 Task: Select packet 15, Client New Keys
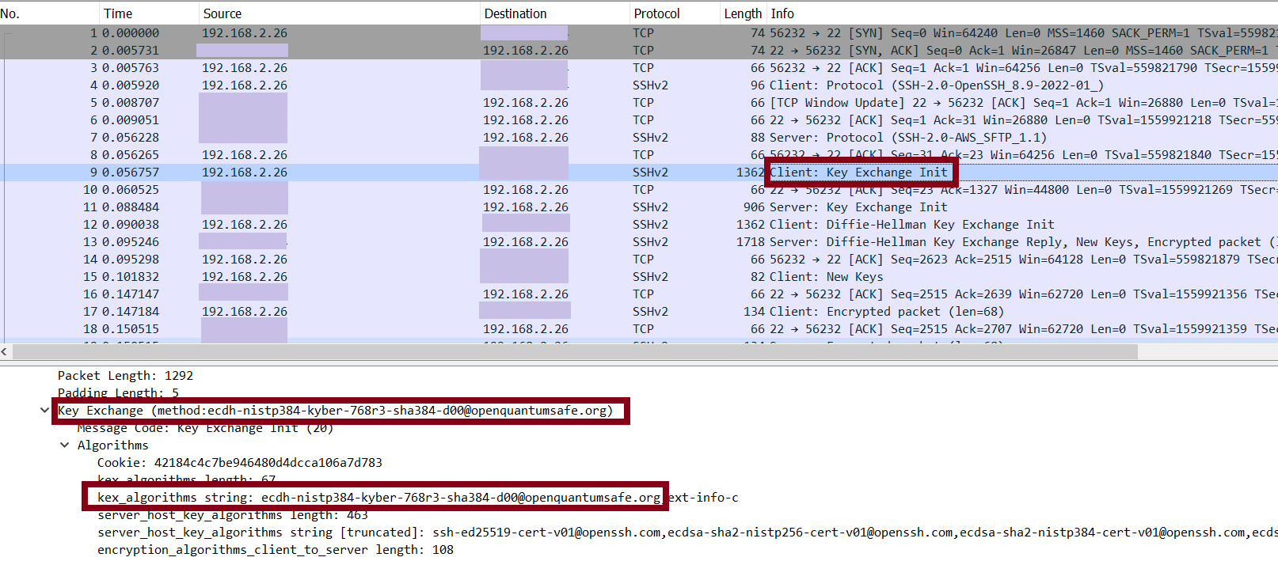pos(639,277)
